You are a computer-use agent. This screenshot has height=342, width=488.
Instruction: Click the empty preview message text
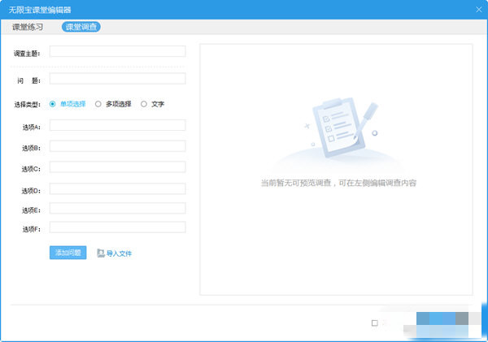click(338, 183)
